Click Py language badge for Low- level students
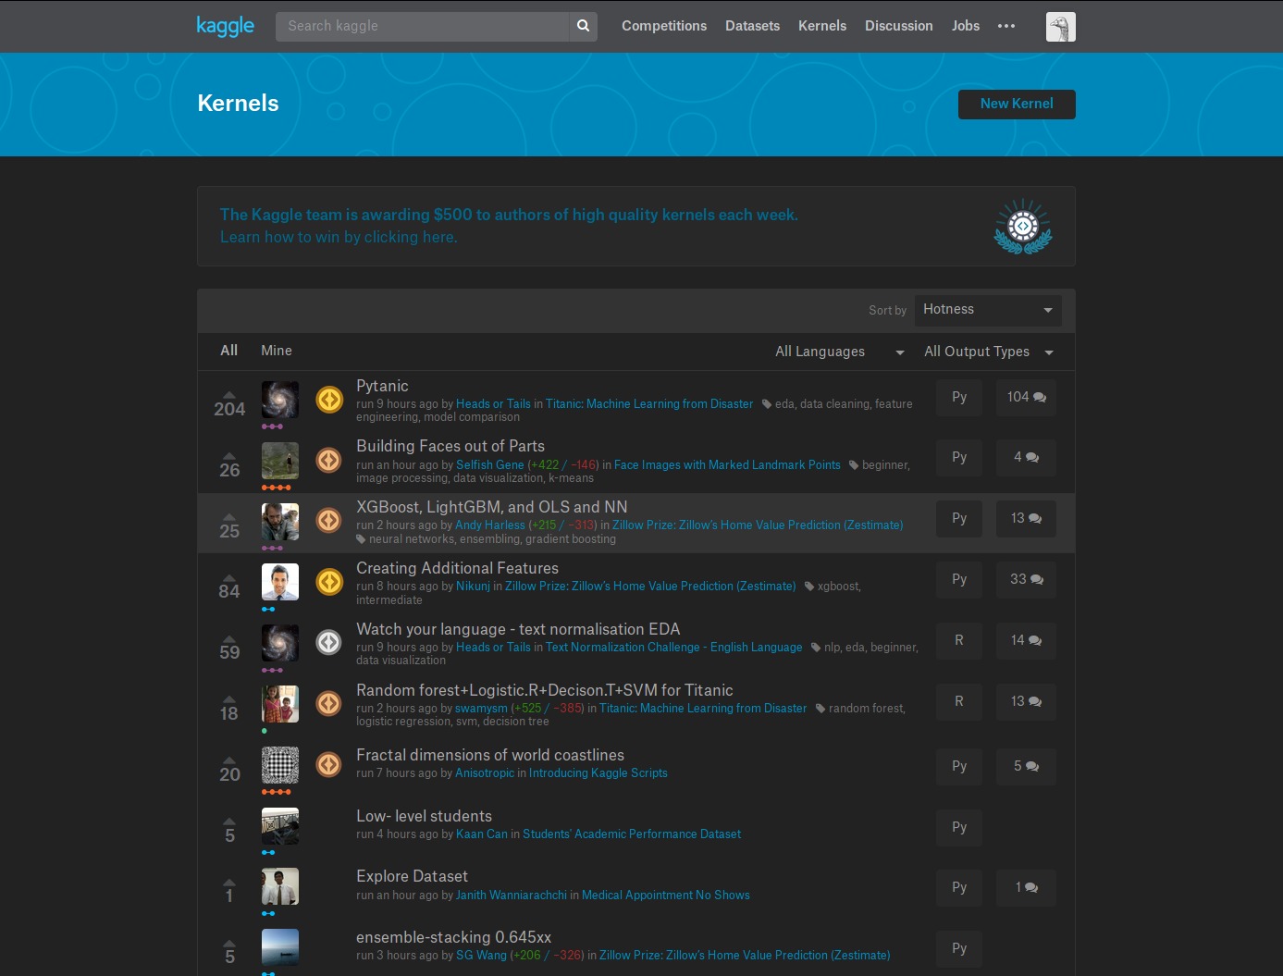 (x=959, y=827)
